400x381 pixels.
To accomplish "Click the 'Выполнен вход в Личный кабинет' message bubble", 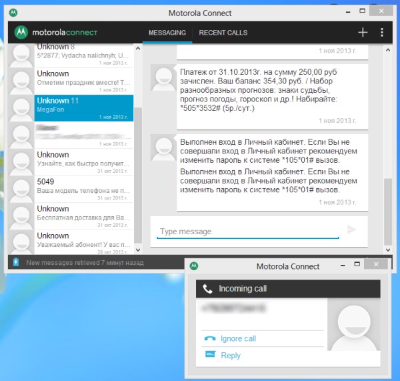I will [272, 172].
